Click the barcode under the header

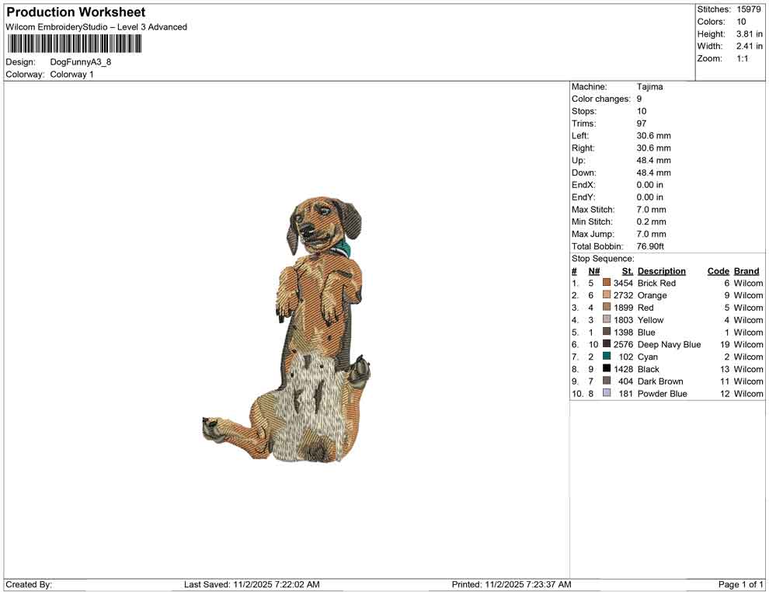[75, 44]
